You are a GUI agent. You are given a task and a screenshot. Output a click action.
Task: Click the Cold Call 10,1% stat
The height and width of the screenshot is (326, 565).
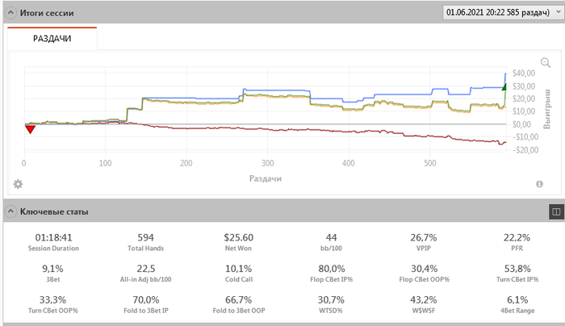click(x=238, y=274)
